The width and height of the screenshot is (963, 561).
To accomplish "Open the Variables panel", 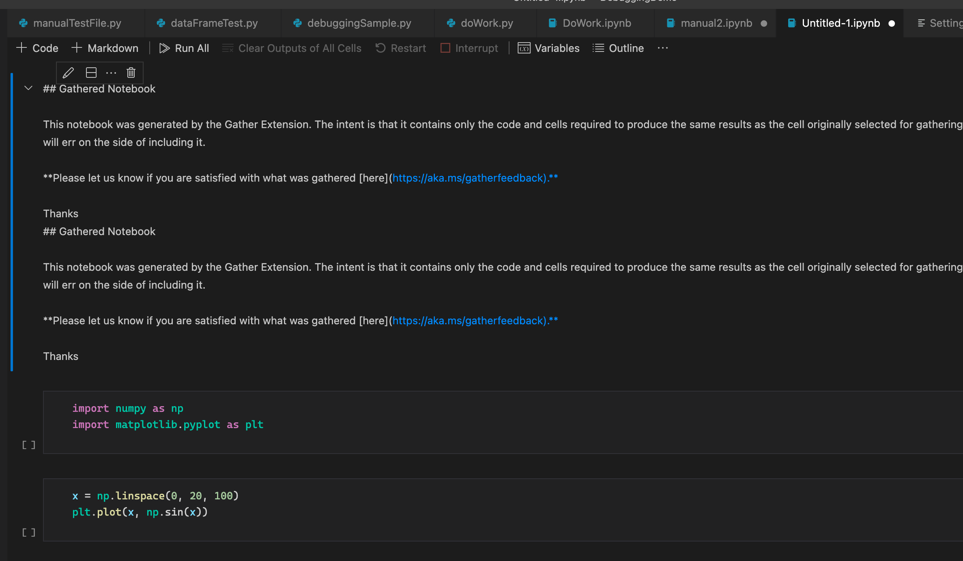I will point(548,48).
